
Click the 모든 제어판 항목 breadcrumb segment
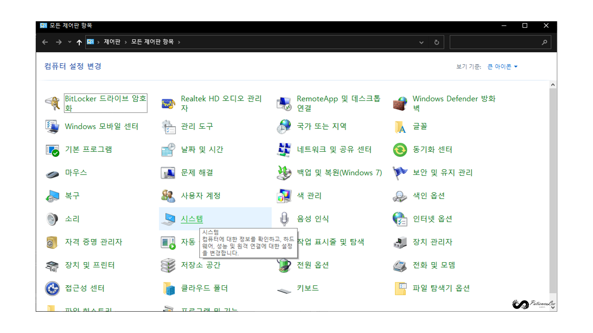tap(152, 42)
